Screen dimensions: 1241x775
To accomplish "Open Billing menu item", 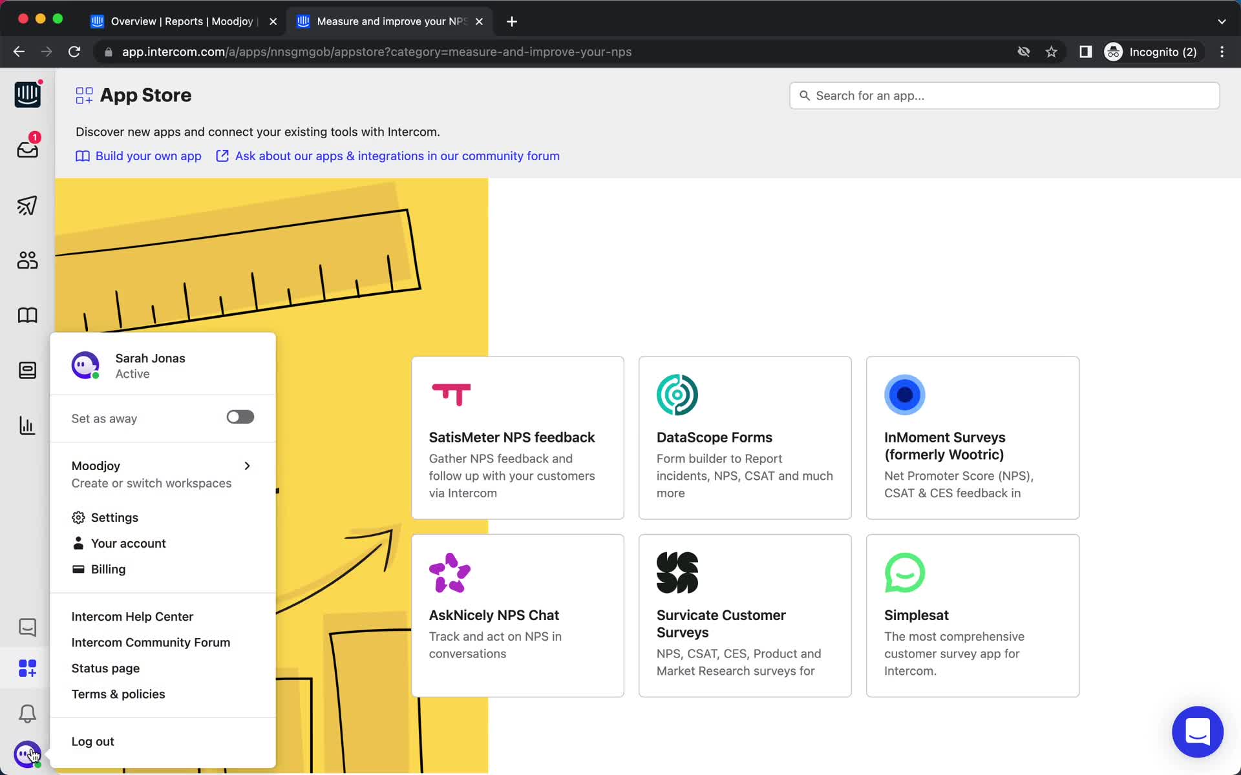I will [98, 569].
